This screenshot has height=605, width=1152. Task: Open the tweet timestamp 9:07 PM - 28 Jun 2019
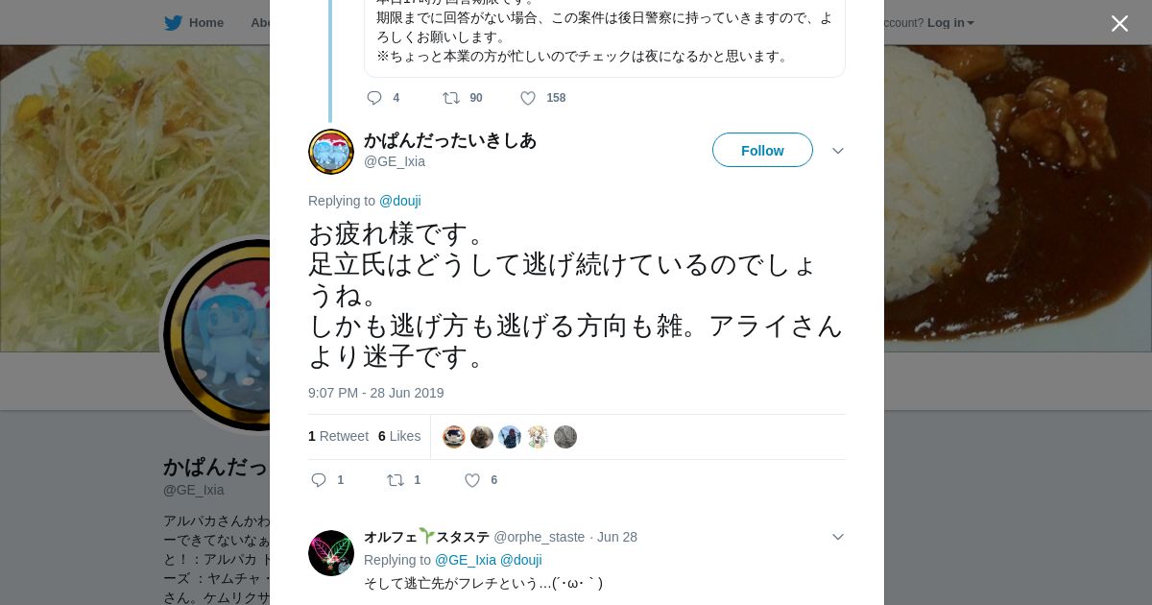(376, 393)
